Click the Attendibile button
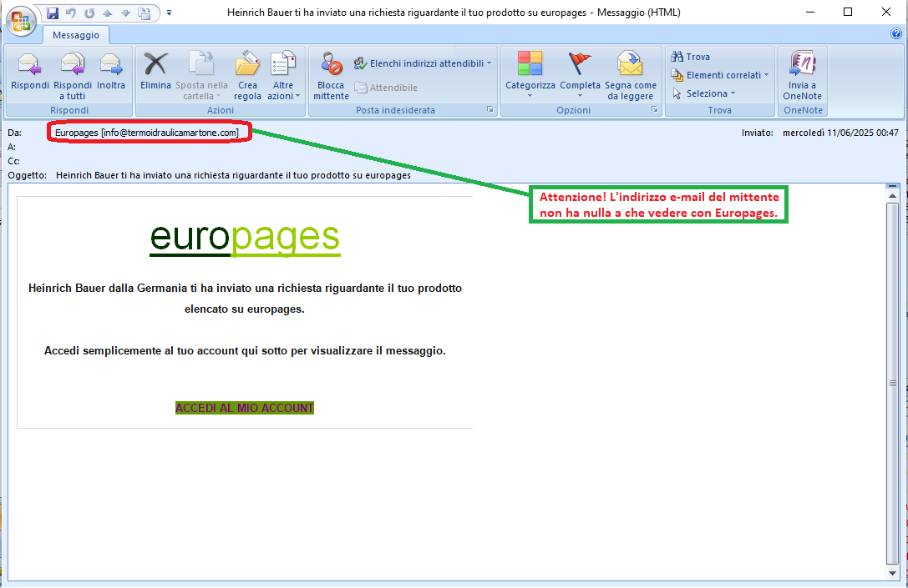This screenshot has width=908, height=588. [386, 88]
